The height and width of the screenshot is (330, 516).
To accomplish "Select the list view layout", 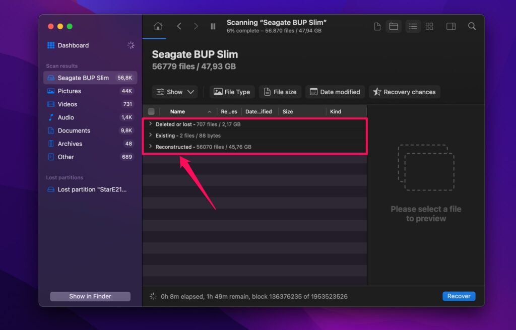I will [413, 26].
